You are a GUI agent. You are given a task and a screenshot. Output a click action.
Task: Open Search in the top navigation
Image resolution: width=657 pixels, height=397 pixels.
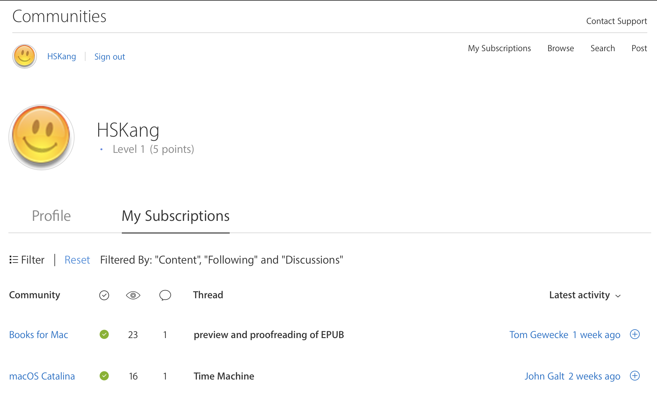click(x=602, y=48)
